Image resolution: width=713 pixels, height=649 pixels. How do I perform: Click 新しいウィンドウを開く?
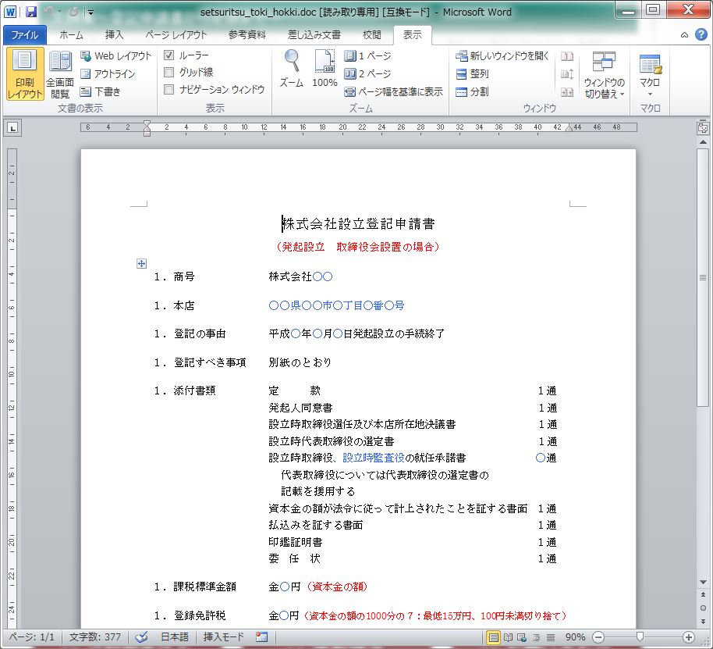coord(502,56)
